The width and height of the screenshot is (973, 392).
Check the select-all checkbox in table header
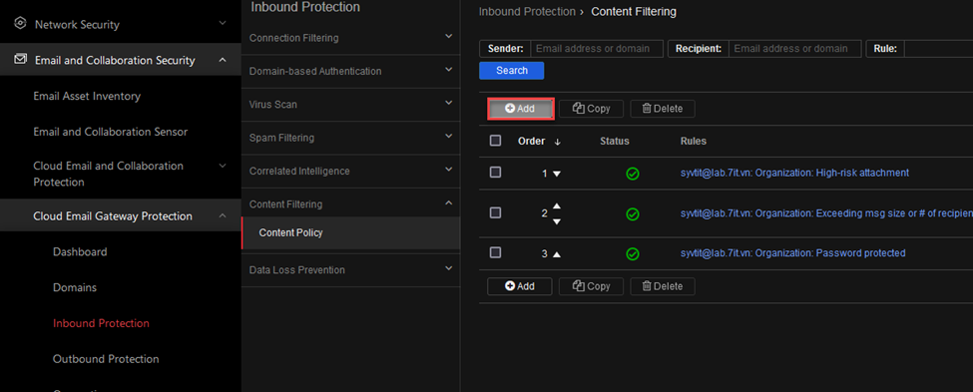coord(495,141)
